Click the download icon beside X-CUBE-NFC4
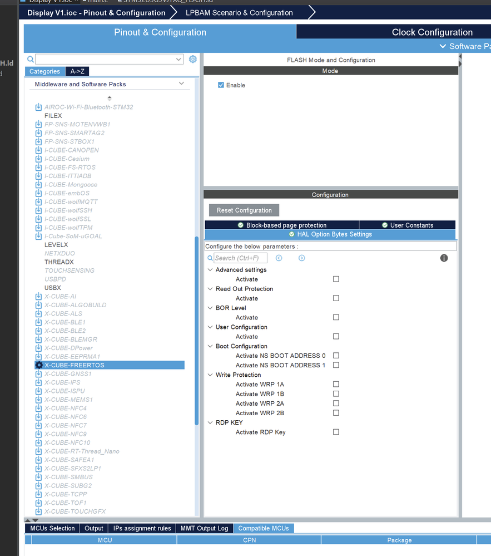The width and height of the screenshot is (491, 556). pos(38,408)
